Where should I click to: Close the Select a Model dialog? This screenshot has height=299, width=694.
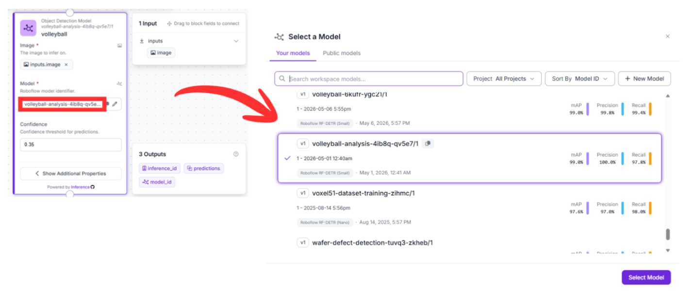(667, 36)
